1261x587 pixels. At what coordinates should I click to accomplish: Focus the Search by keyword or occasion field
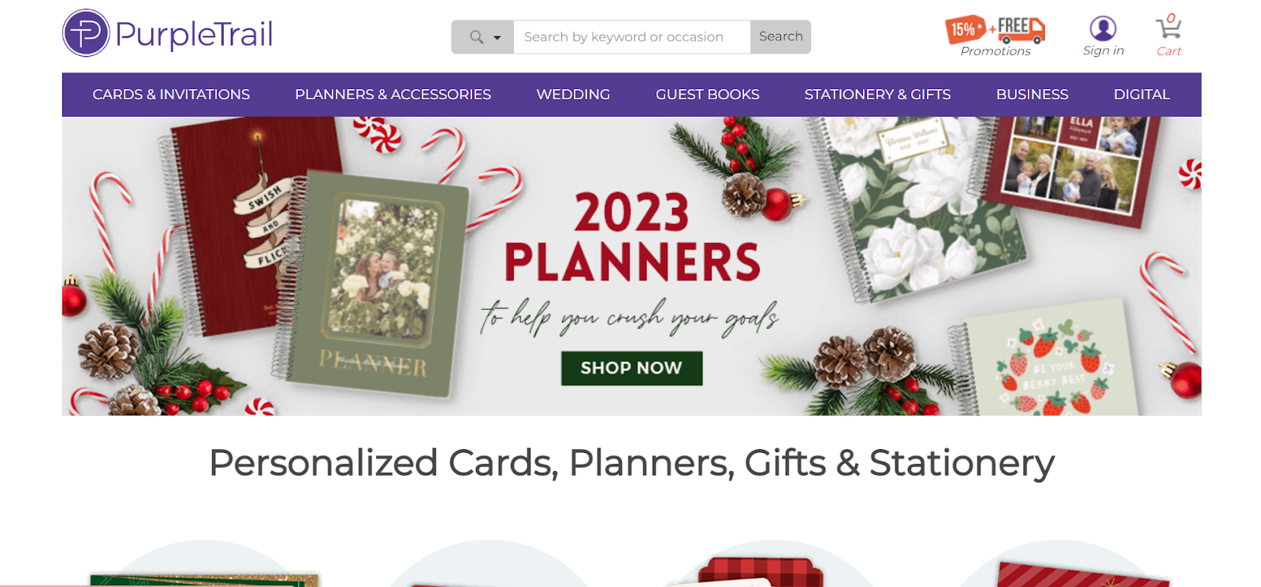pyautogui.click(x=632, y=37)
